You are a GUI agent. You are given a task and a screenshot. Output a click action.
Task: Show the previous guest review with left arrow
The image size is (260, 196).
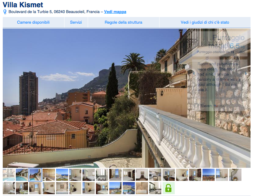click(193, 73)
